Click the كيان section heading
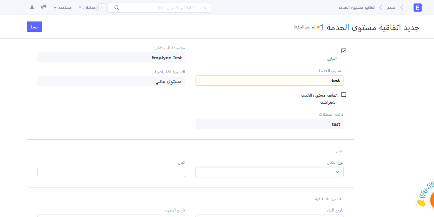This screenshot has width=434, height=217. (339, 151)
